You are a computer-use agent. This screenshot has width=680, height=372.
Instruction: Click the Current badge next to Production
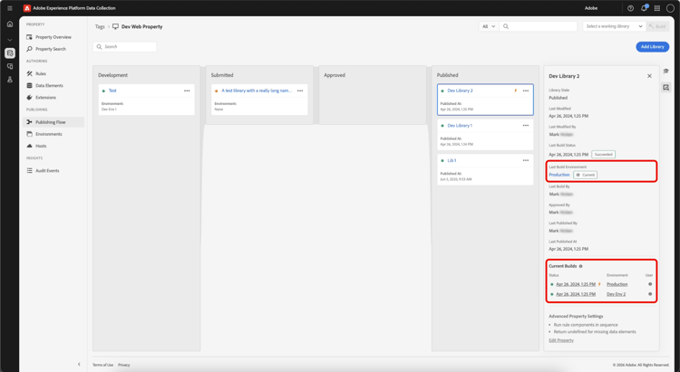point(585,175)
